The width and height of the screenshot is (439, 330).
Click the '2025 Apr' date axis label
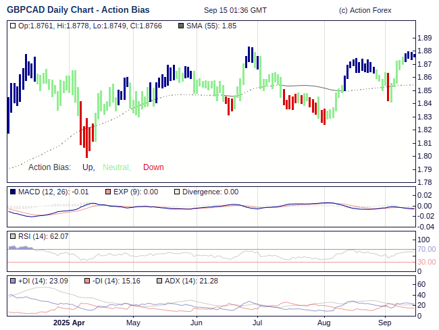coord(70,323)
